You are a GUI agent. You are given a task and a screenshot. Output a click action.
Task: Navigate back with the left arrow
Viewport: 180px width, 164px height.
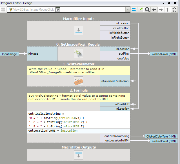(x=154, y=10)
